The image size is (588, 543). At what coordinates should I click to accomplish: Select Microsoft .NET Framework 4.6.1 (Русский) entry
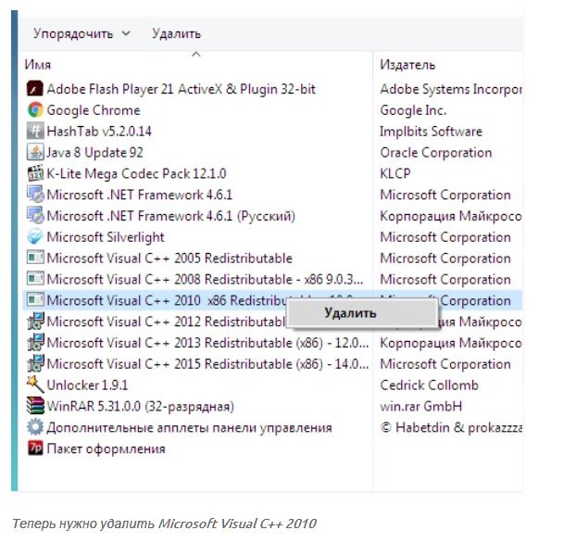[x=170, y=216]
